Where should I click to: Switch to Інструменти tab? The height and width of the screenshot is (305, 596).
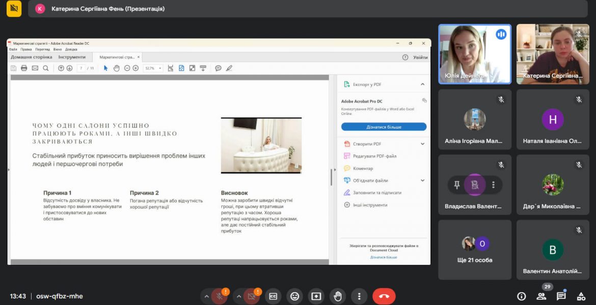pyautogui.click(x=72, y=57)
